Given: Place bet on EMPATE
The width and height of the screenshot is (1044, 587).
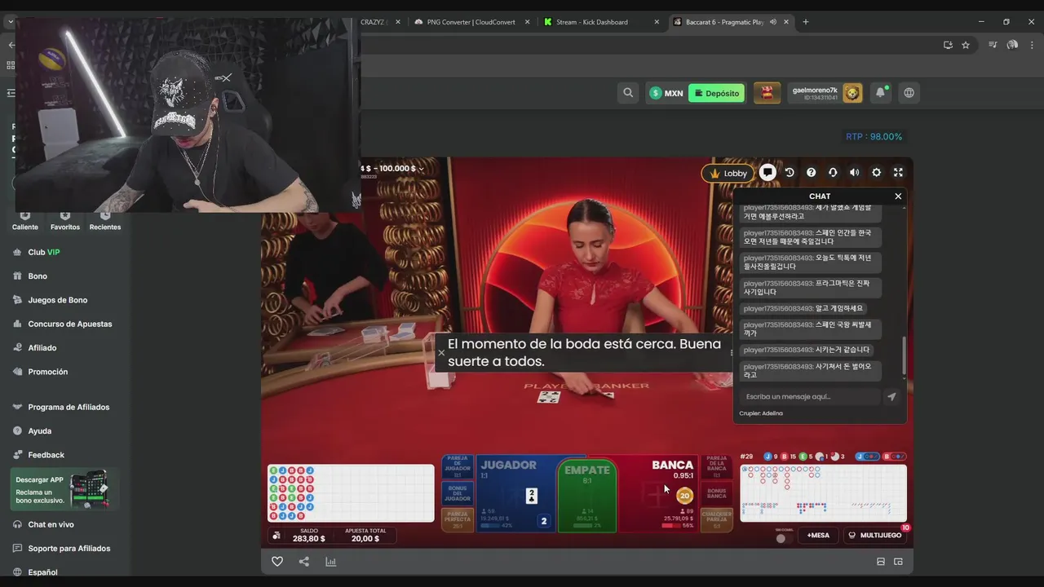Looking at the screenshot, I should (587, 495).
